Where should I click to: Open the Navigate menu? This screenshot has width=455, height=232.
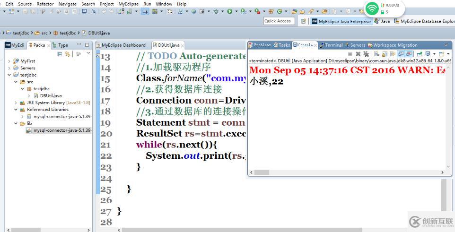67,4
